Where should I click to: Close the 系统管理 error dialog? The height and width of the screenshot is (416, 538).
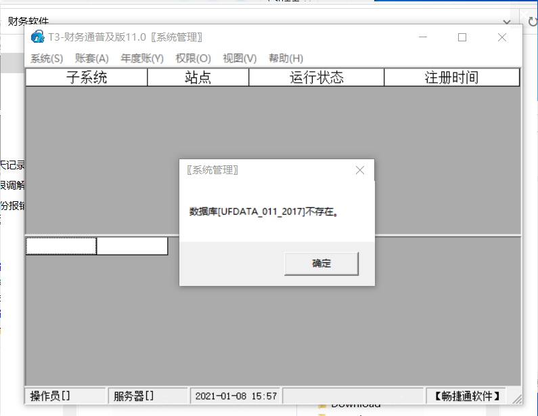[360, 170]
